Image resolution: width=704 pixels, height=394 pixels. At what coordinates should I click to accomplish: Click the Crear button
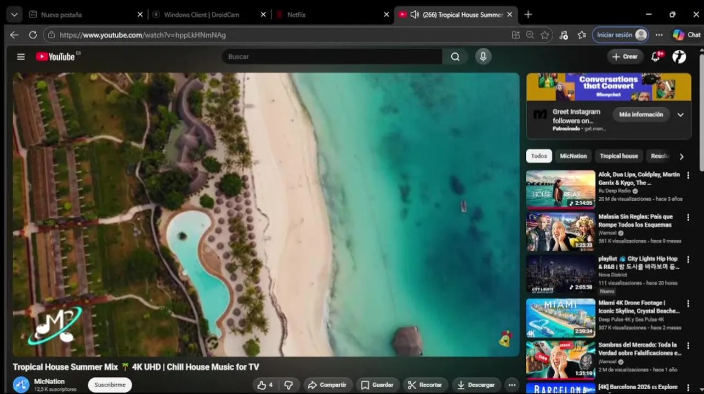(625, 56)
